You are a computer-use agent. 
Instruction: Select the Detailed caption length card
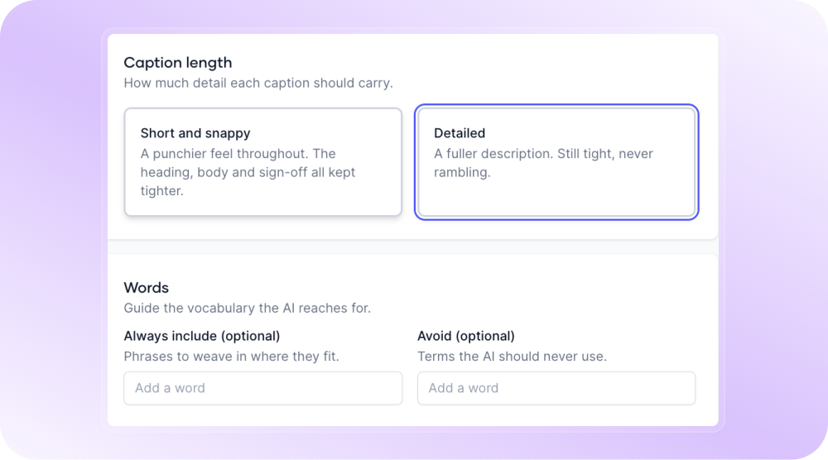[x=556, y=162]
